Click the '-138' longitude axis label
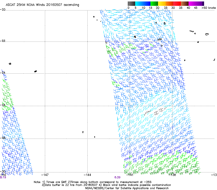This screenshot has height=190, width=217. 172,175
